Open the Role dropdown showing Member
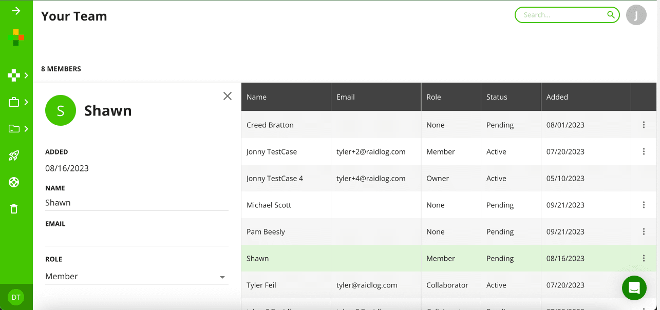 [x=137, y=276]
